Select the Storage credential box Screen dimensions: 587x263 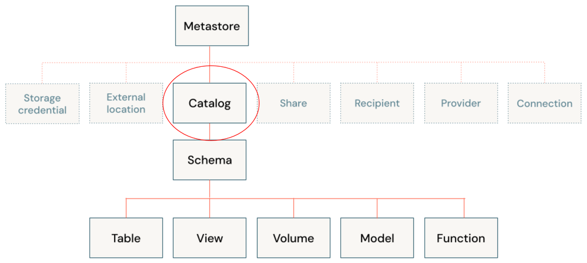(42, 104)
